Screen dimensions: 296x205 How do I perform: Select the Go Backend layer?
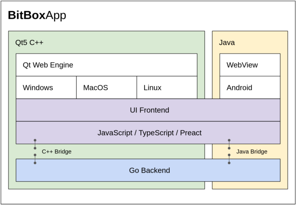click(148, 170)
